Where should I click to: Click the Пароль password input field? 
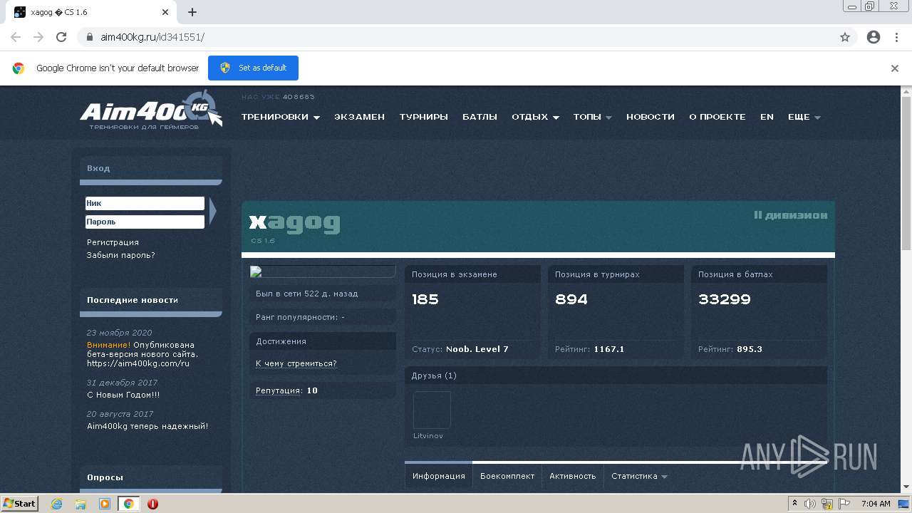tap(145, 222)
